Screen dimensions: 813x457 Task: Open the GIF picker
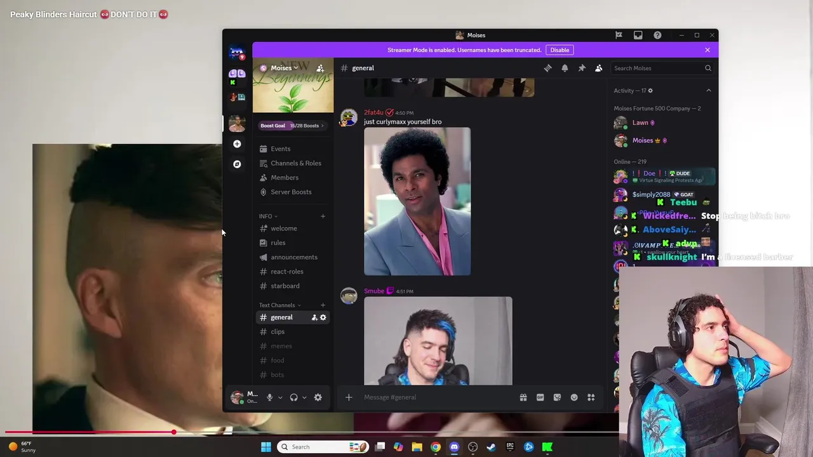[540, 397]
